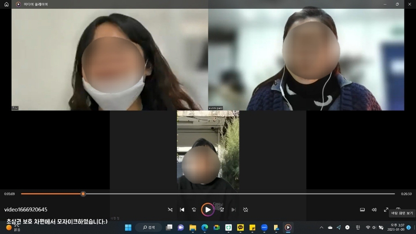
Task: Click the seek bar handle
Action: pos(83,194)
